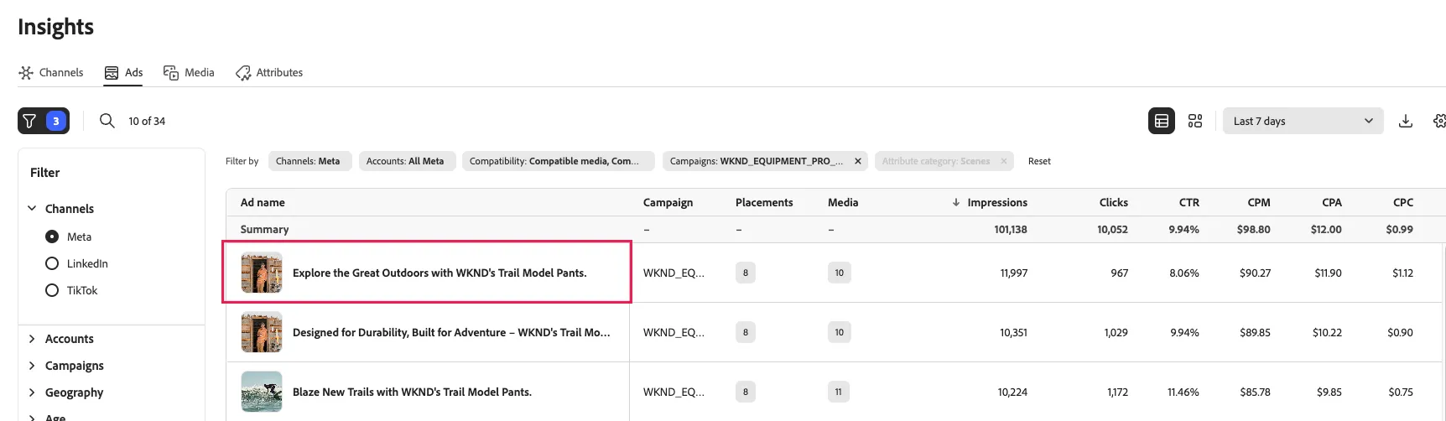Open thumbnail of Designed for Durability ad

(262, 332)
